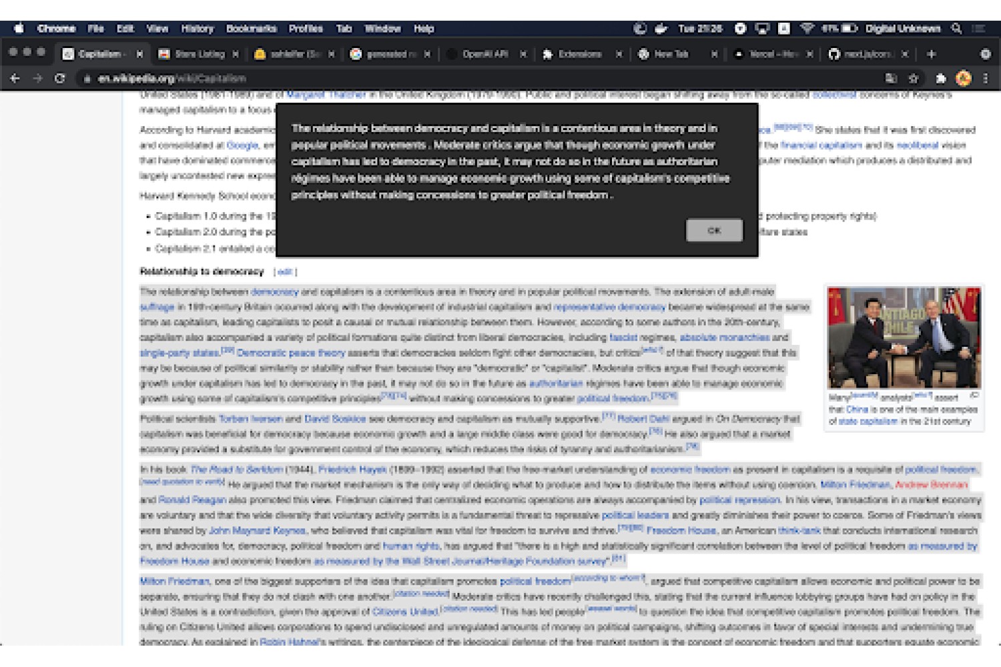Open the Window menu
The height and width of the screenshot is (667, 1001).
[382, 28]
